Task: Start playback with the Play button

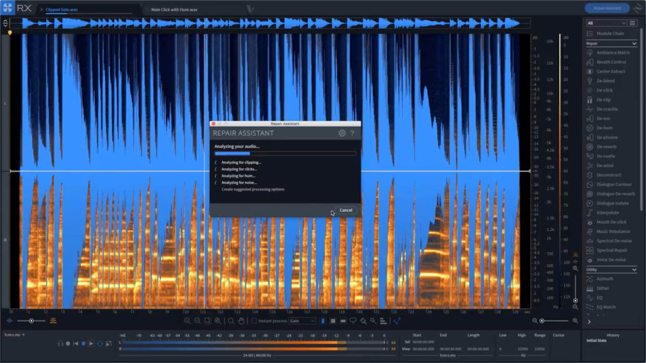Action: point(91,343)
